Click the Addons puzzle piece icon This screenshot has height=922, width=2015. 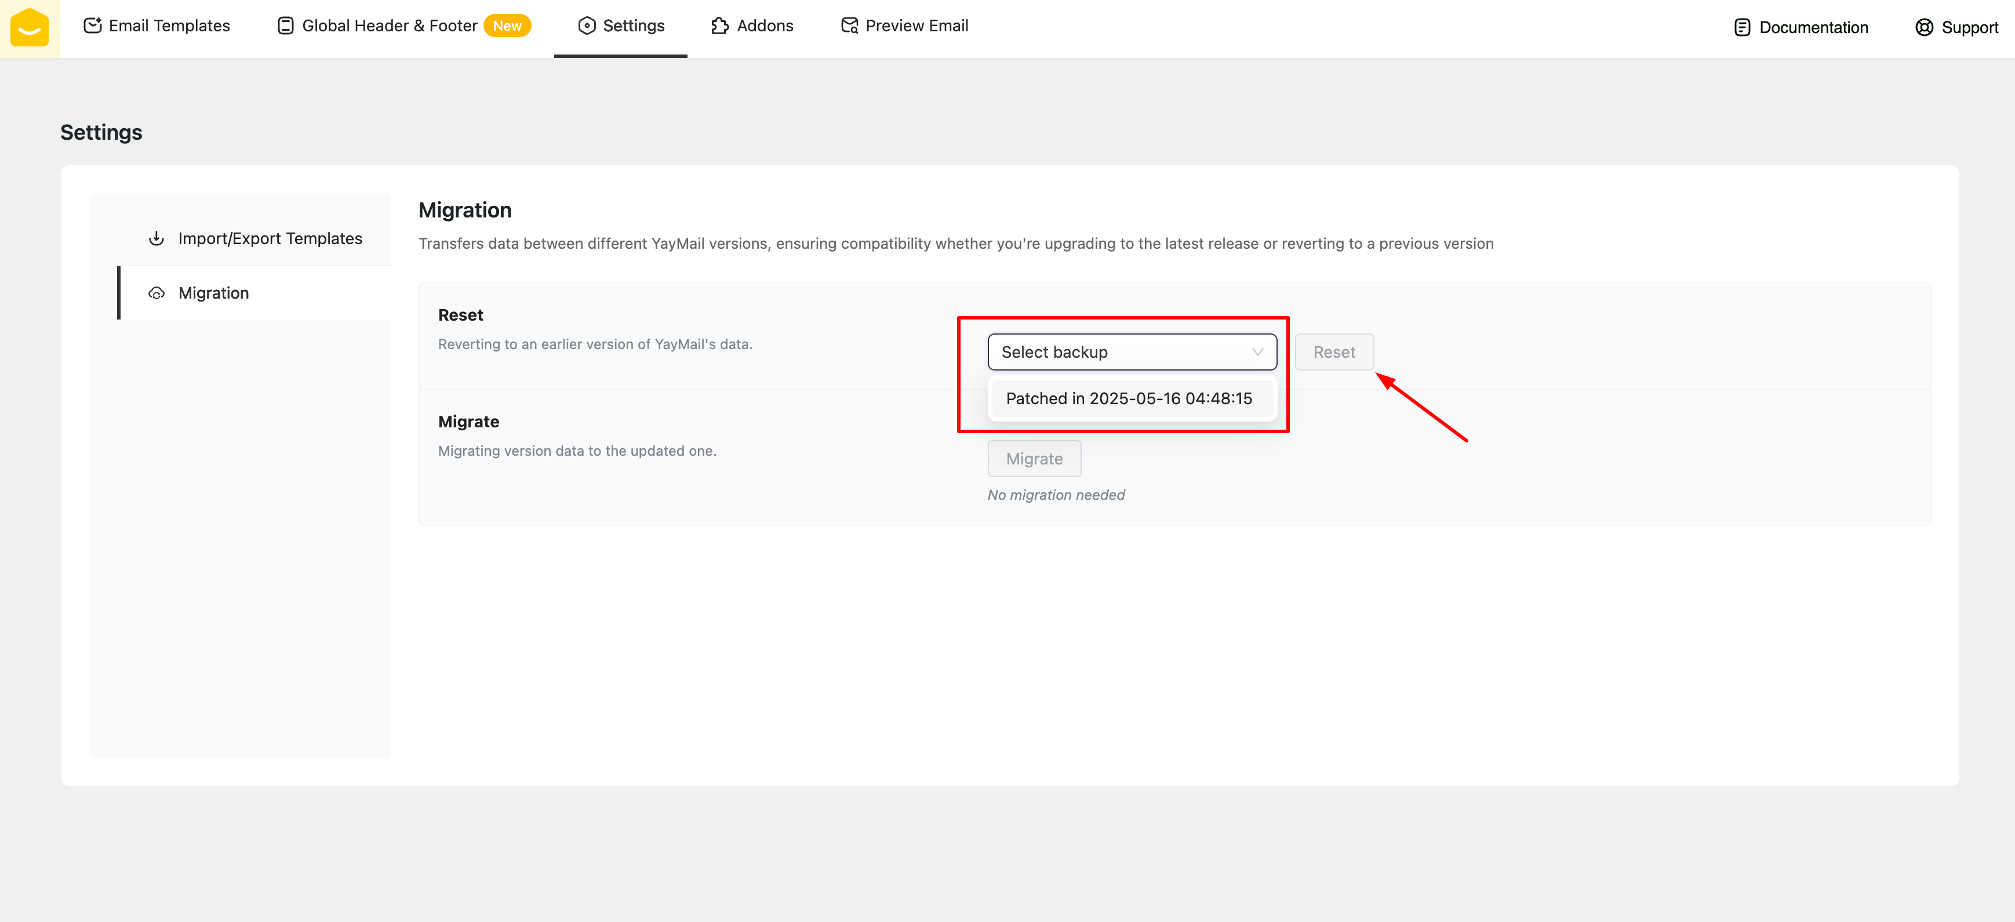pos(719,26)
